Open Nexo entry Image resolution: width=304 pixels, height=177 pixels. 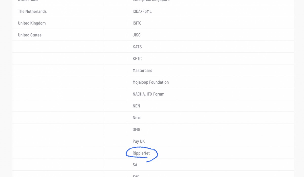137,118
